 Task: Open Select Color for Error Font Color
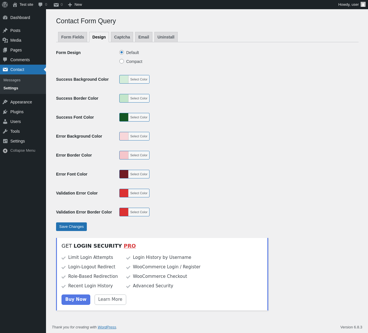click(x=139, y=174)
